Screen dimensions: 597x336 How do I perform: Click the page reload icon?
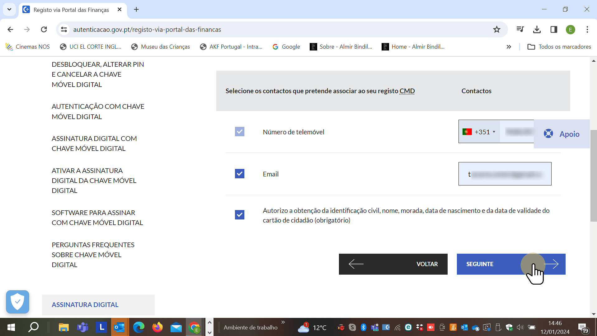[44, 29]
